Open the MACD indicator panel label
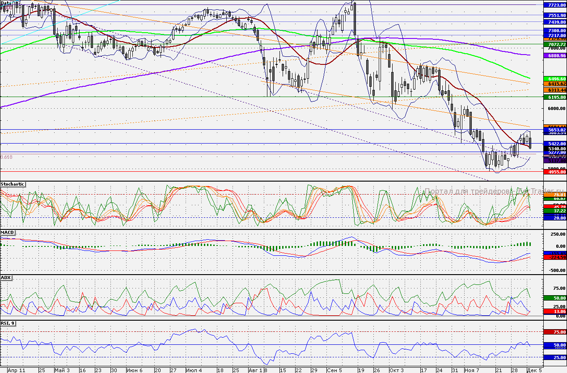This screenshot has height=373, width=567. tap(7, 233)
